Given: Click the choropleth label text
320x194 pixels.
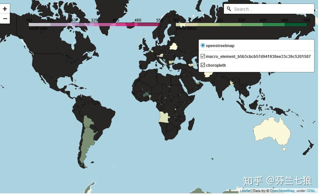Looking at the screenshot, I should pos(216,65).
